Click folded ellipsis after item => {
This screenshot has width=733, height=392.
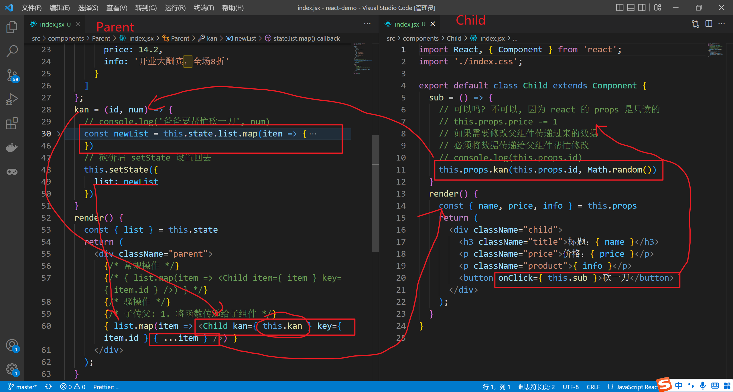pos(313,134)
